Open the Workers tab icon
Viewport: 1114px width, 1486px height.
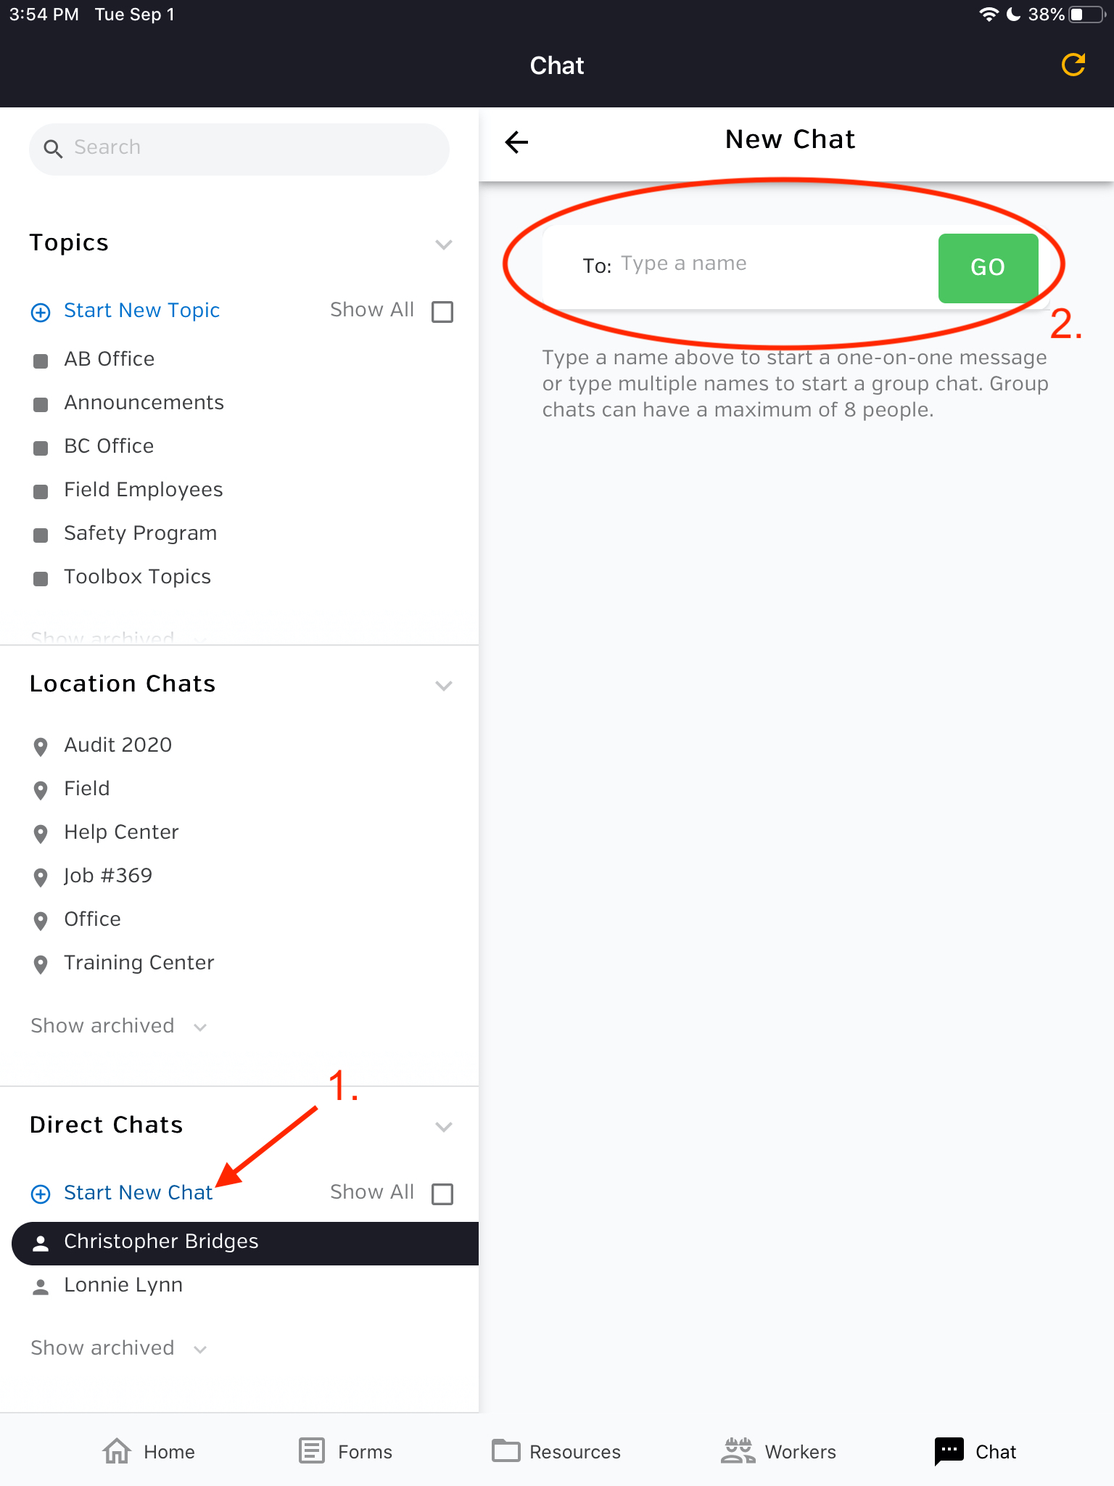pos(738,1451)
